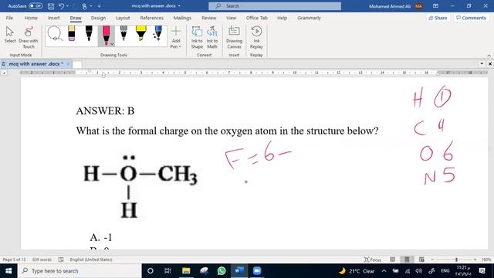Click the Search box in the title bar
494x278 pixels.
click(x=275, y=6)
